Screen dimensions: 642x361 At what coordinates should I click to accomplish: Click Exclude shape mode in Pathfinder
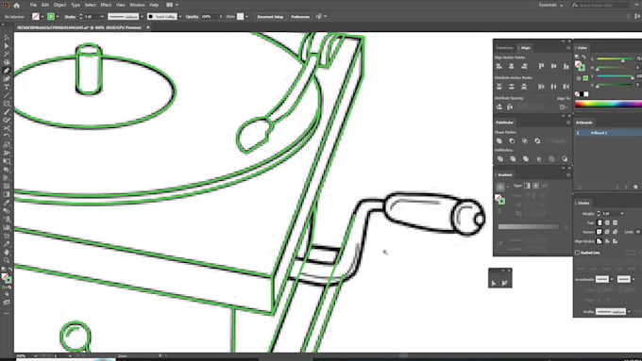tap(537, 141)
